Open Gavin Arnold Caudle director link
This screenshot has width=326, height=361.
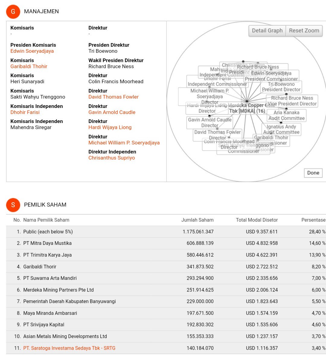[112, 112]
